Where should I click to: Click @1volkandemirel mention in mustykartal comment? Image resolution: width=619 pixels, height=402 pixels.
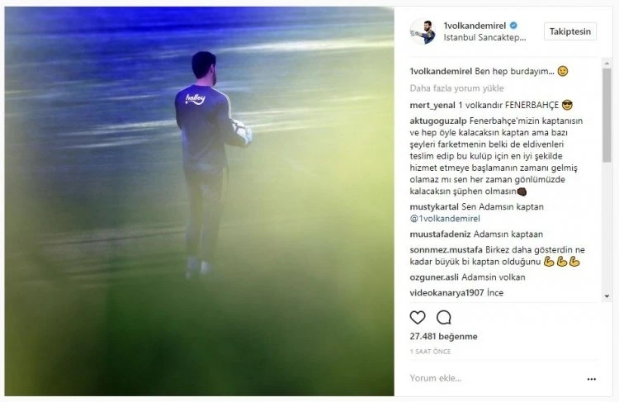point(445,219)
